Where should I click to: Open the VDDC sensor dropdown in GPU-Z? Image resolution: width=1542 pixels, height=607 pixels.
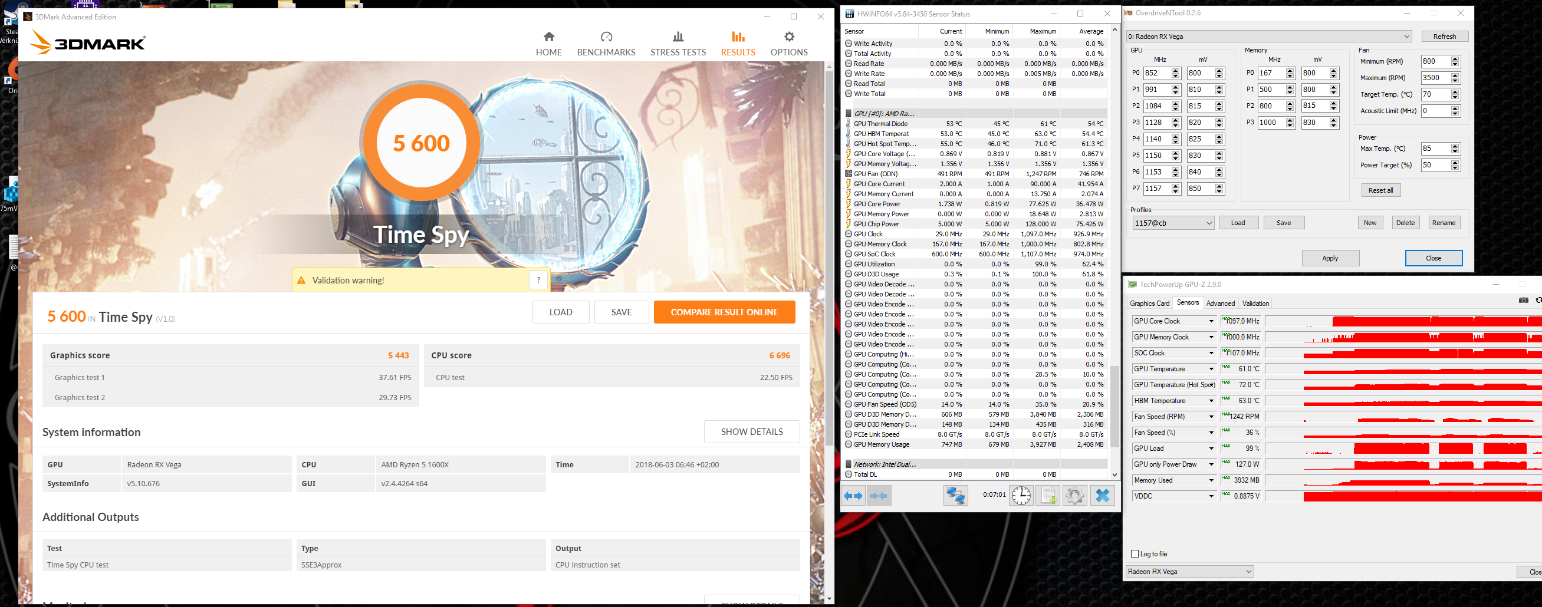(1211, 496)
